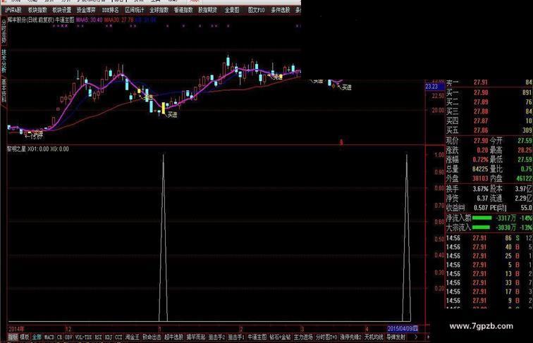Image resolution: width=533 pixels, height=343 pixels.
Task: Open the 沪深A股 toolbar tab
Action: [x=13, y=10]
